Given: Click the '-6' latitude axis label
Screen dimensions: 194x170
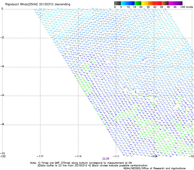Looking at the screenshot, I should pyautogui.click(x=2, y=95).
